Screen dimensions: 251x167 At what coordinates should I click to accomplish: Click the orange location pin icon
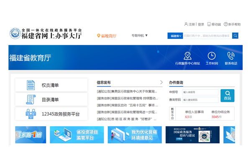click(99, 36)
